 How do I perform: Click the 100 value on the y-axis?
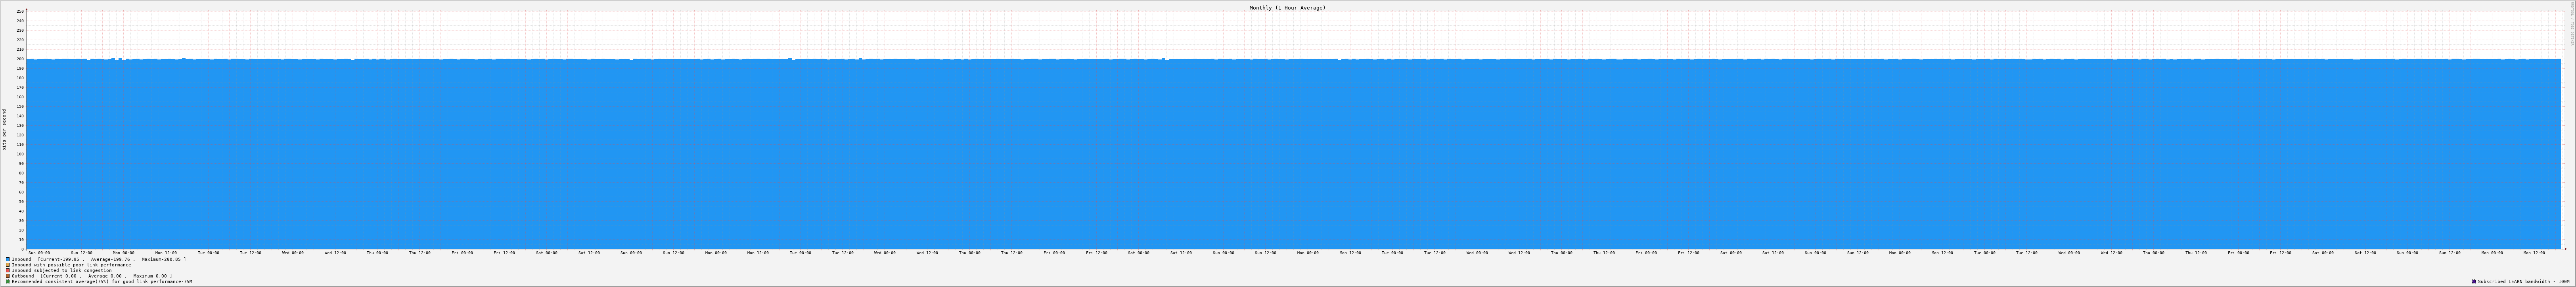[x=20, y=154]
